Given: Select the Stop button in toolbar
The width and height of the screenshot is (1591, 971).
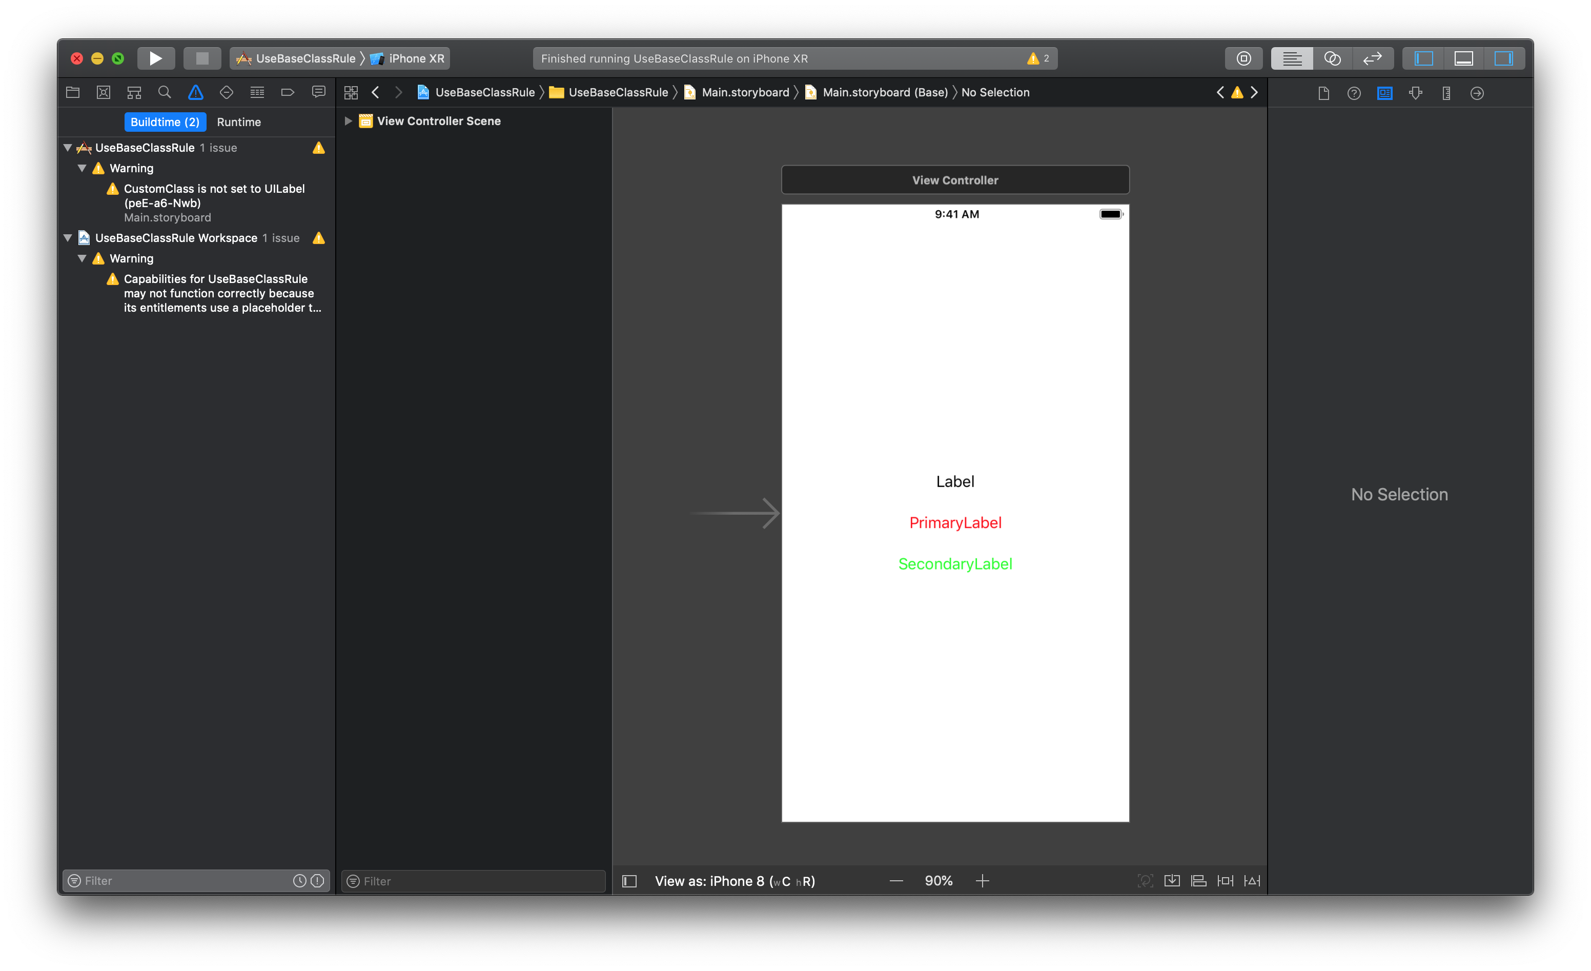Looking at the screenshot, I should 201,58.
